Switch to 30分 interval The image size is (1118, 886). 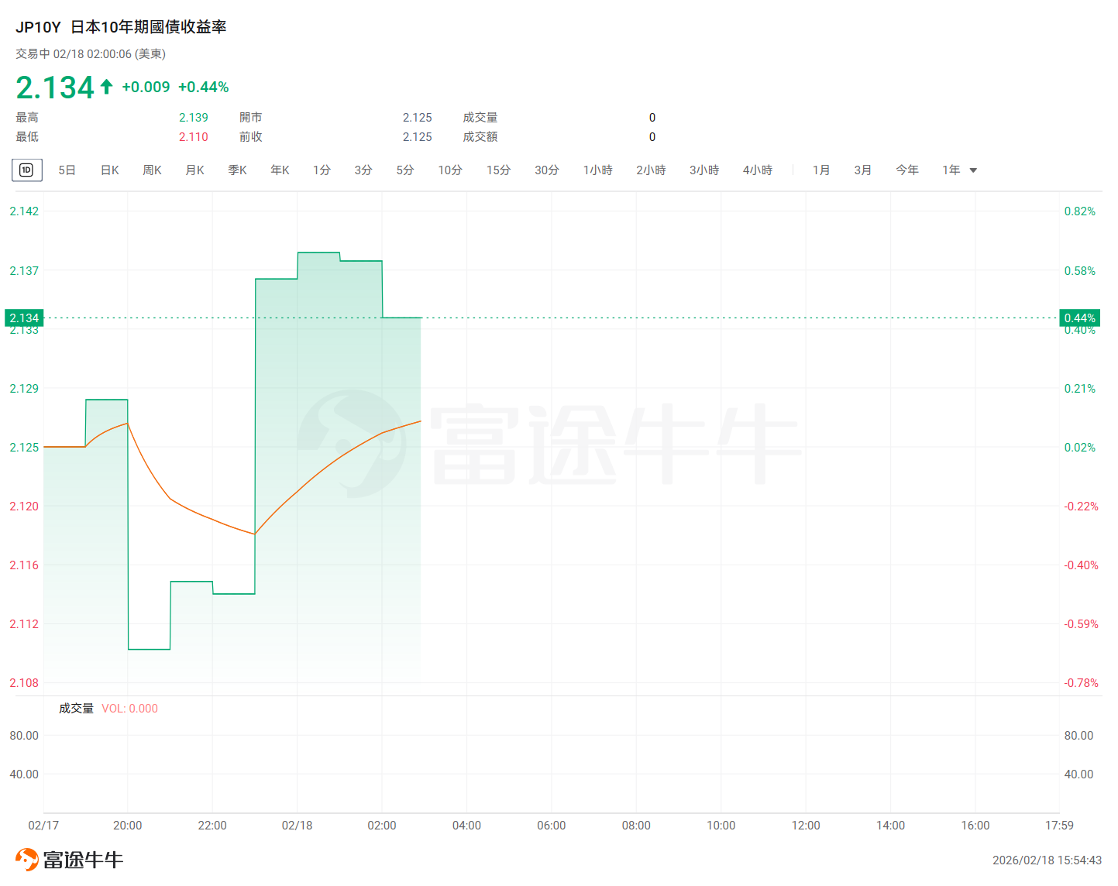(547, 170)
